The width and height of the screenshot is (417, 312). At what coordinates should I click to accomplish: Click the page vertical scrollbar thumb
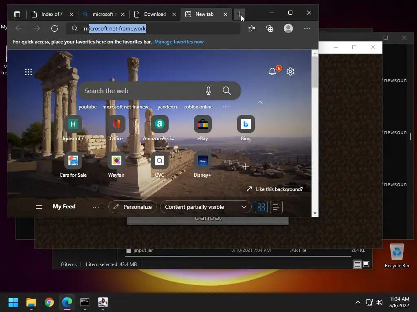tap(315, 71)
